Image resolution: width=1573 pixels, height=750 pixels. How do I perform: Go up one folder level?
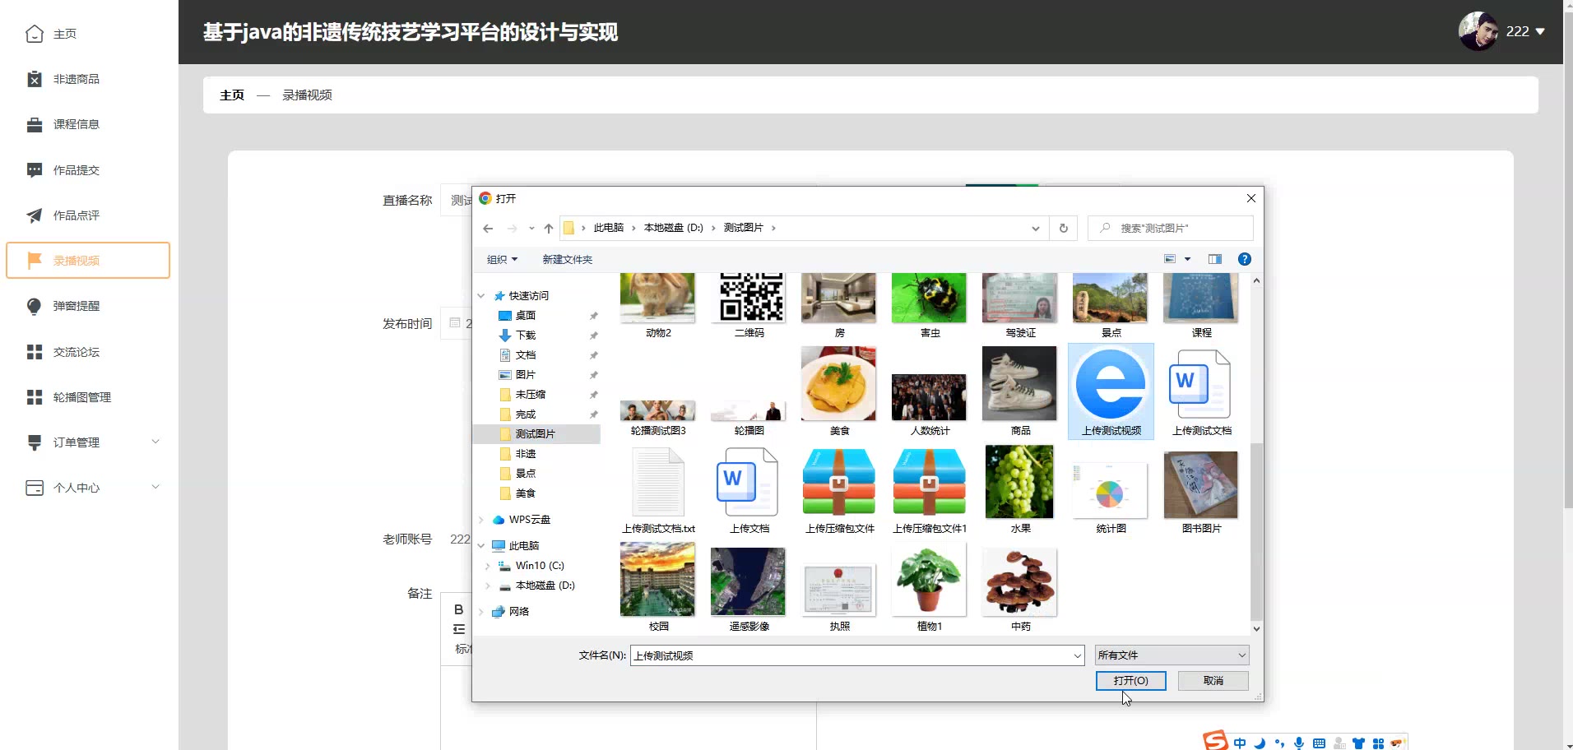pyautogui.click(x=549, y=229)
